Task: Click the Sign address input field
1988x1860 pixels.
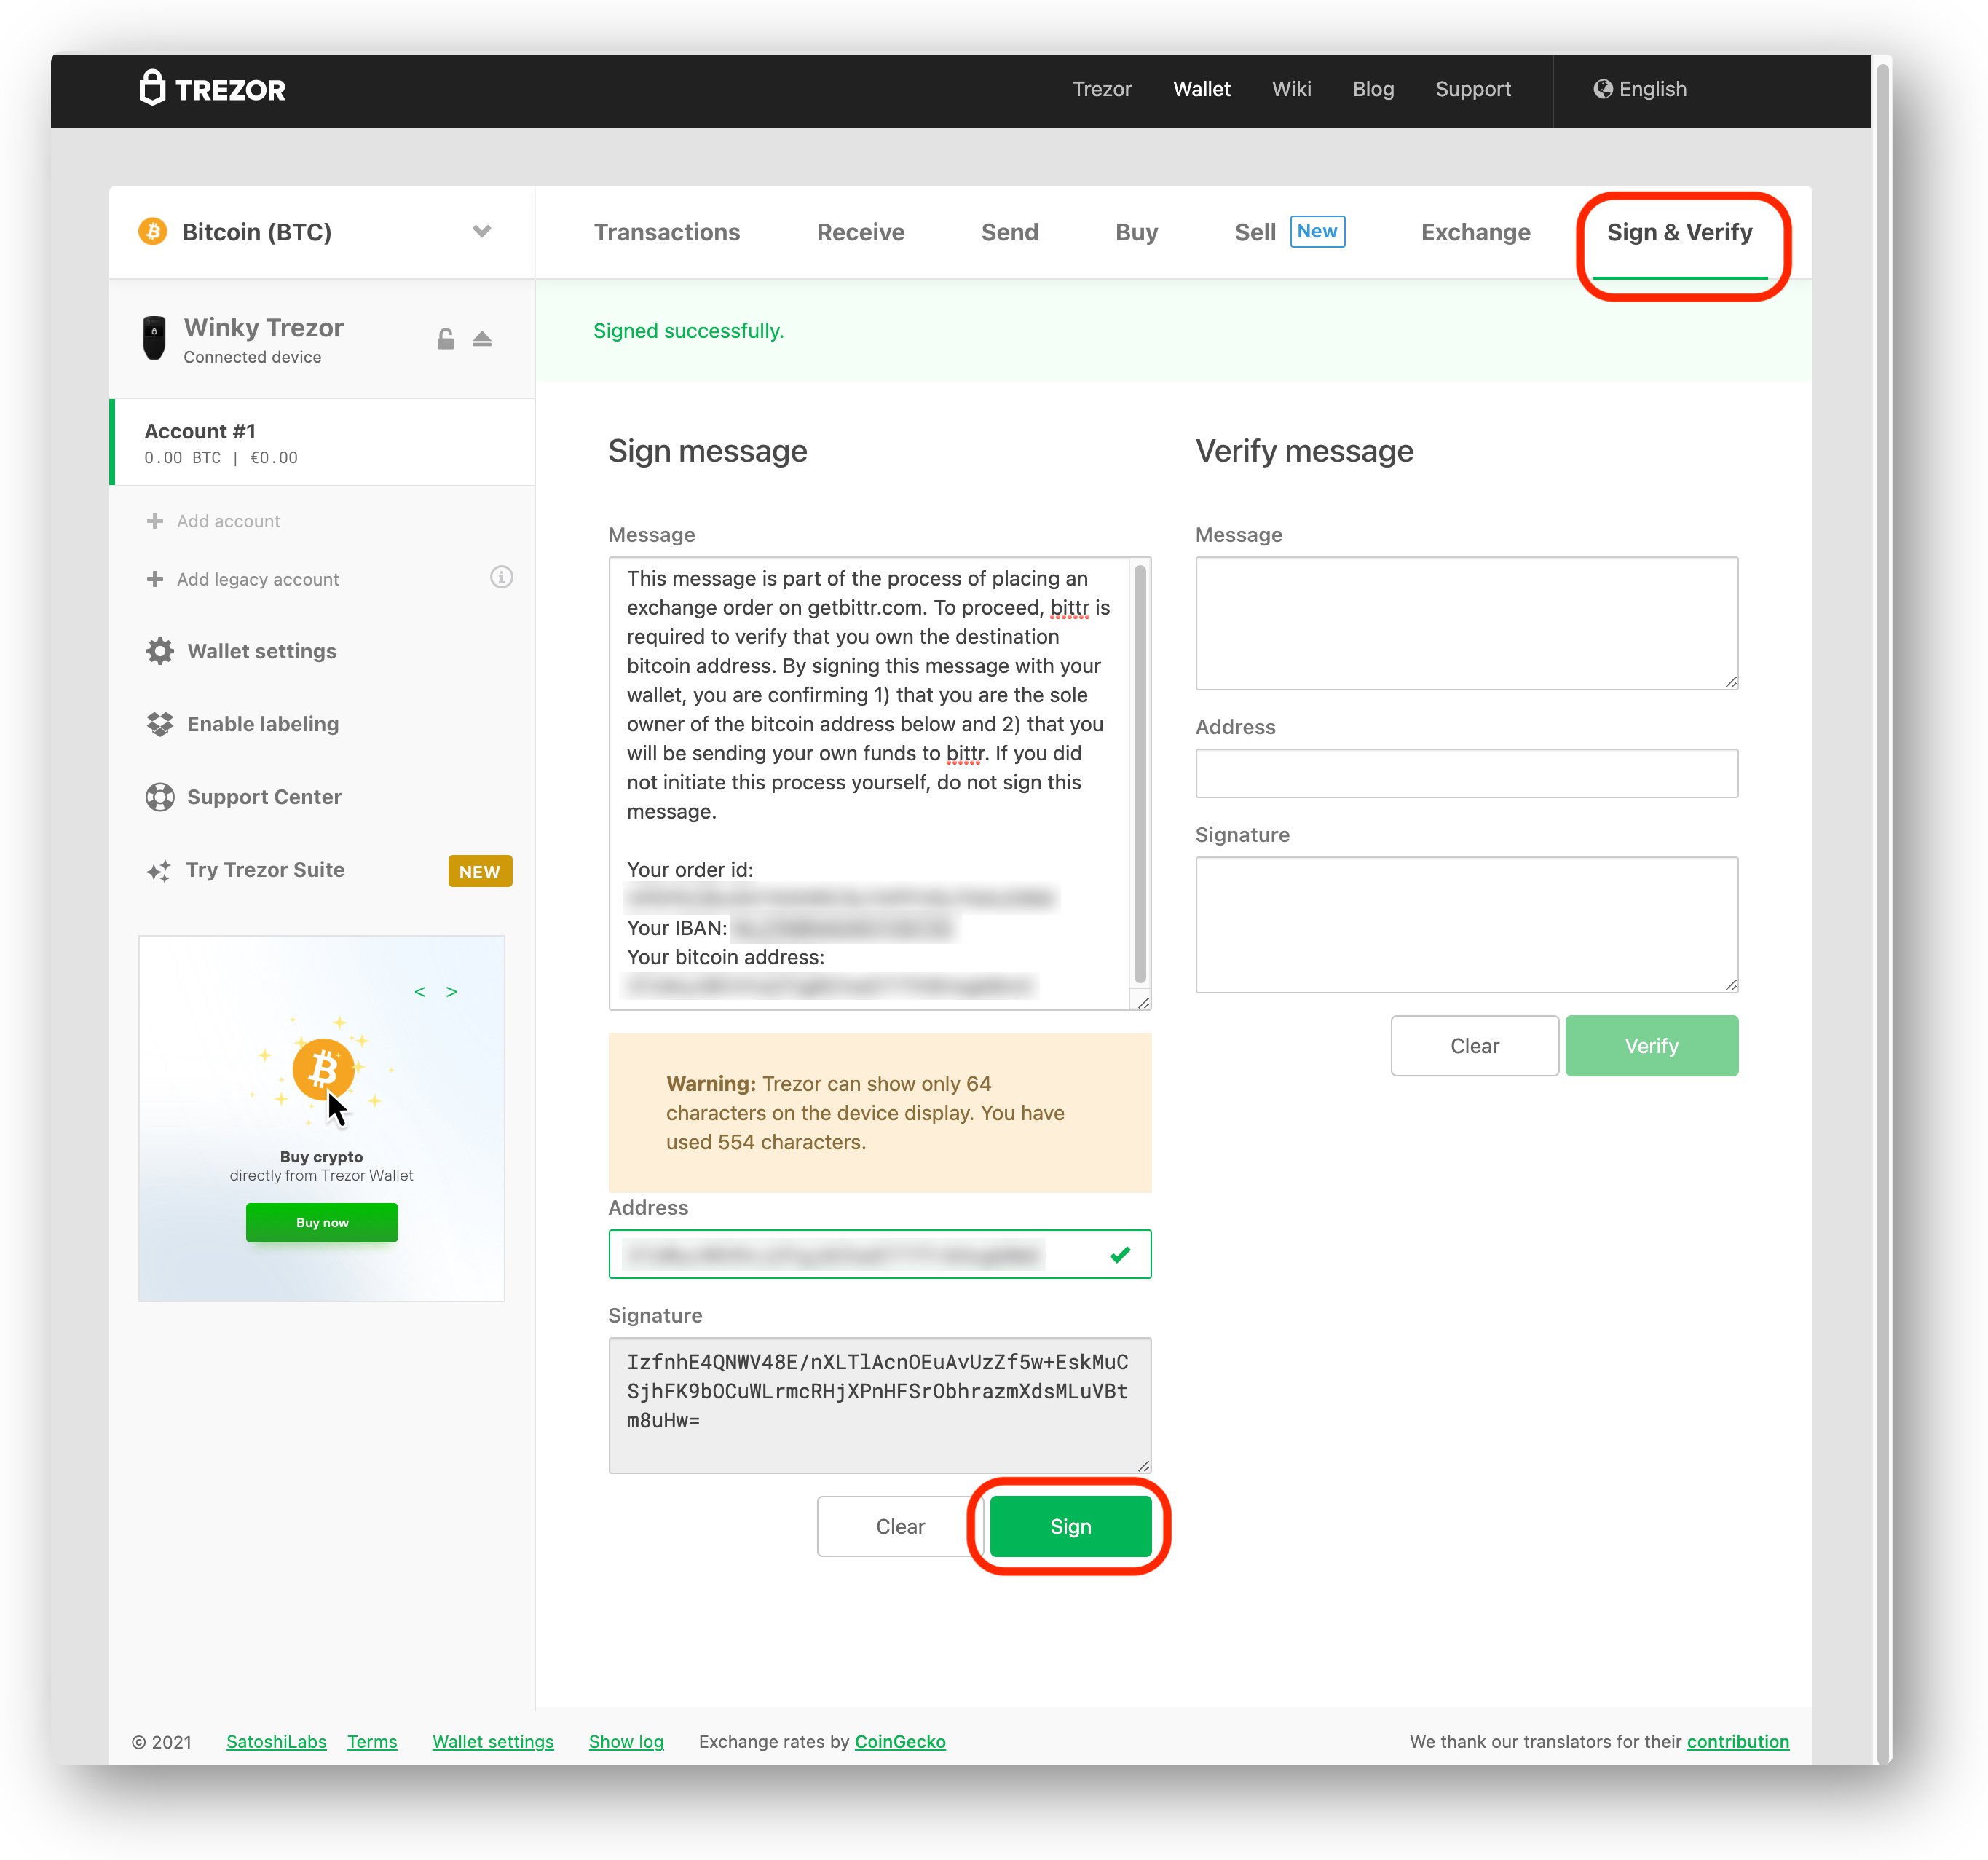Action: click(x=880, y=1254)
